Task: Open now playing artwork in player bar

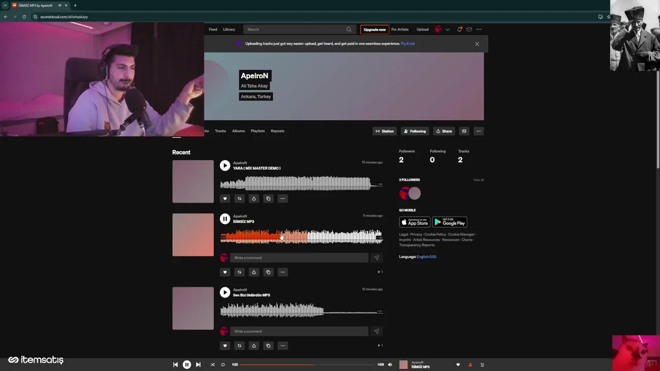Action: pyautogui.click(x=403, y=365)
